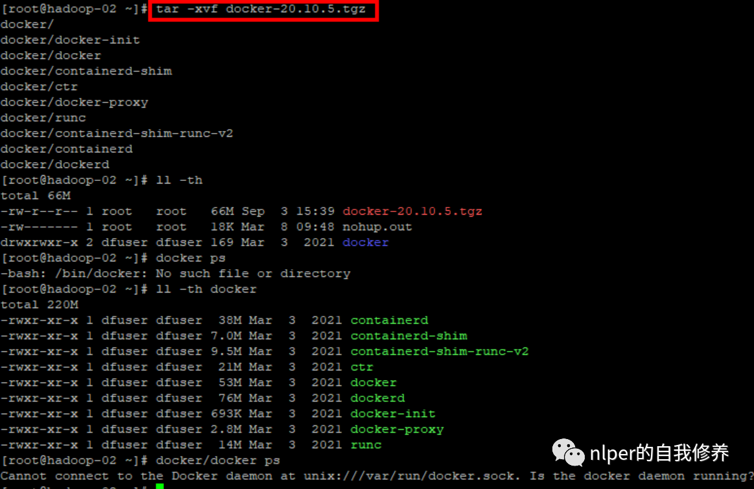This screenshot has width=754, height=489.
Task: Click the runc binary name
Action: click(x=366, y=444)
